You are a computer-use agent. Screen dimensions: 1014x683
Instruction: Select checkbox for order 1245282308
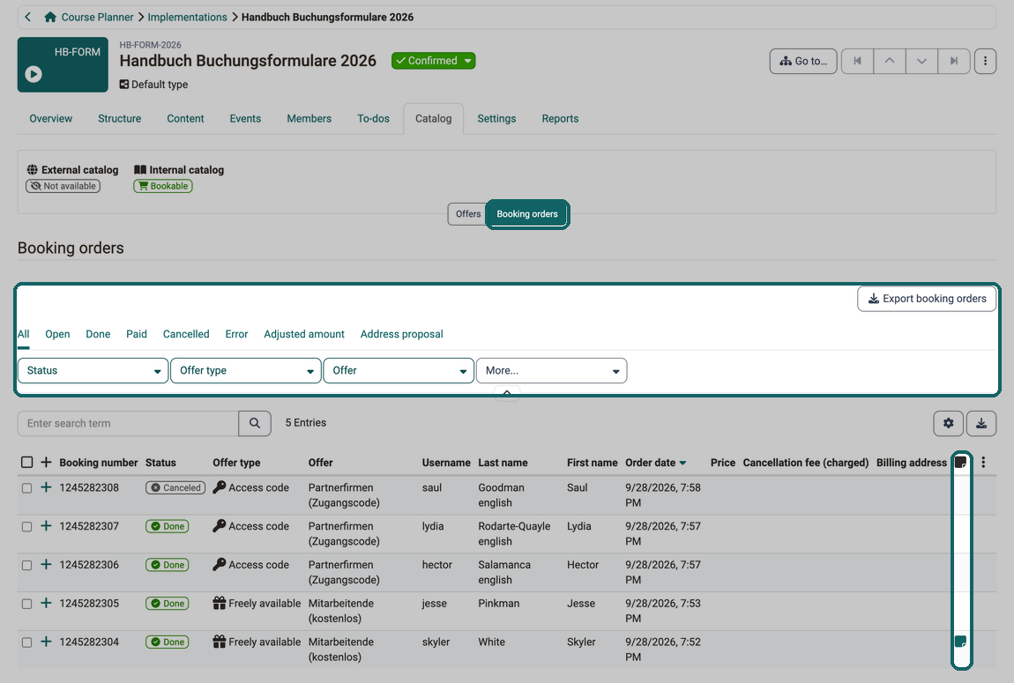pos(26,488)
